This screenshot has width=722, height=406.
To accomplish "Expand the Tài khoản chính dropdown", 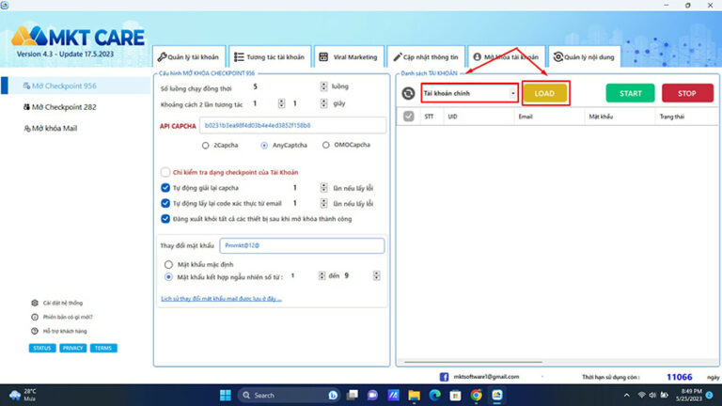I will pos(513,93).
